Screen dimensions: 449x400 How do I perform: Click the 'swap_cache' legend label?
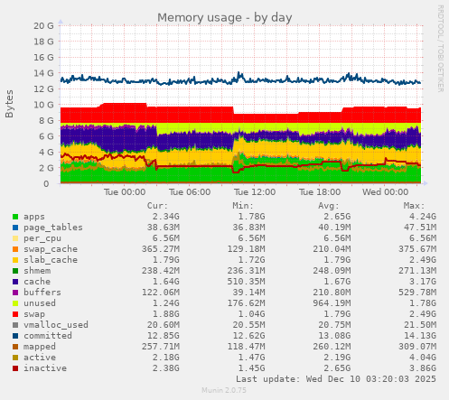point(51,249)
